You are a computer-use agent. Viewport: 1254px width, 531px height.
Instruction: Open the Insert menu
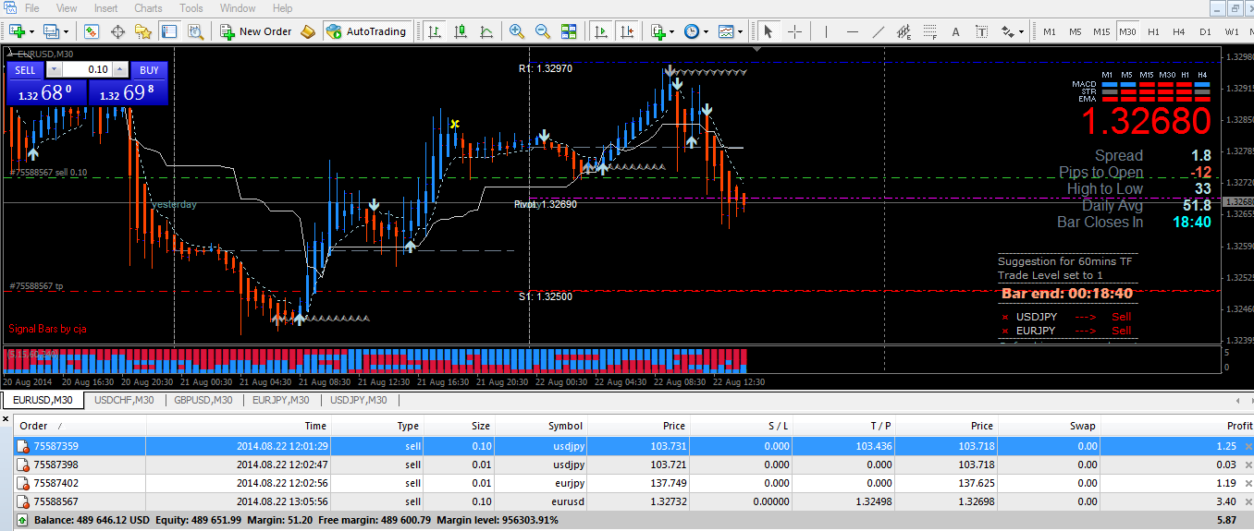tap(106, 8)
